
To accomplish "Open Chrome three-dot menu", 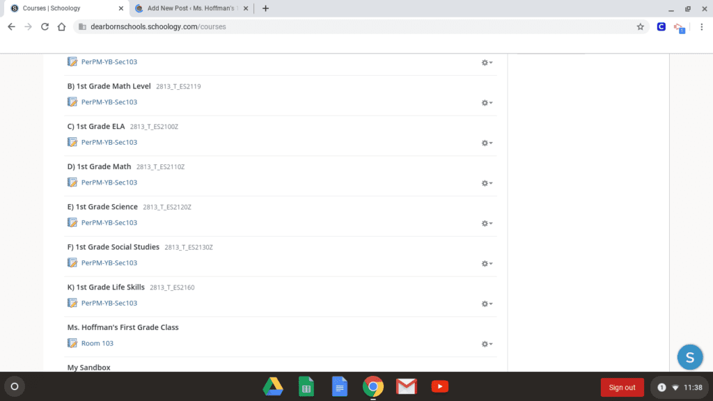I will point(702,27).
